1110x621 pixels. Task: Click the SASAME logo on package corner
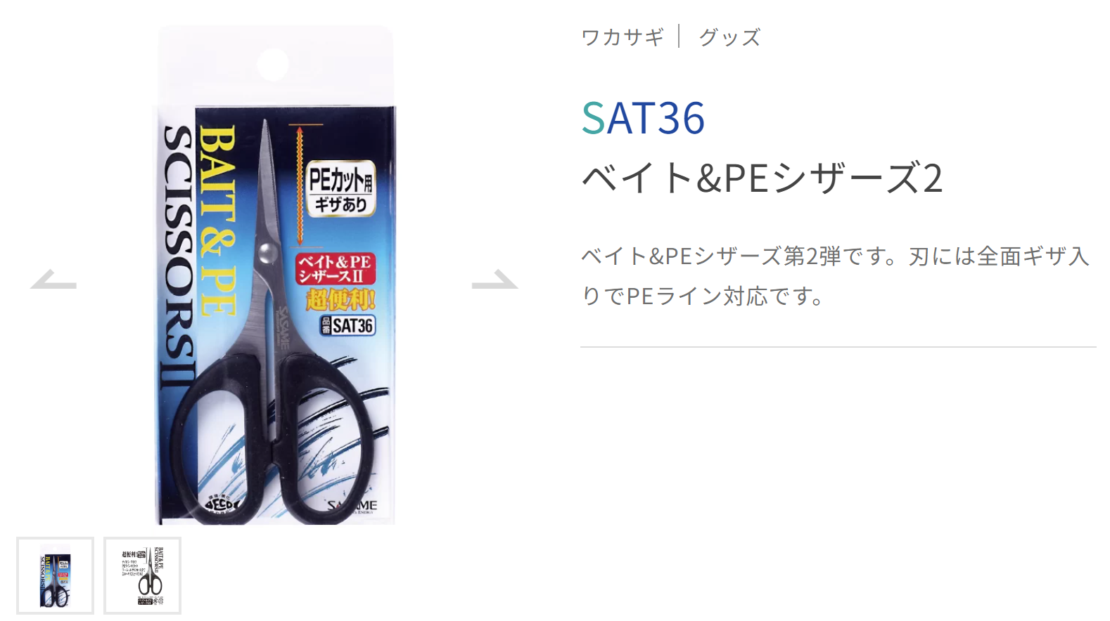[352, 506]
